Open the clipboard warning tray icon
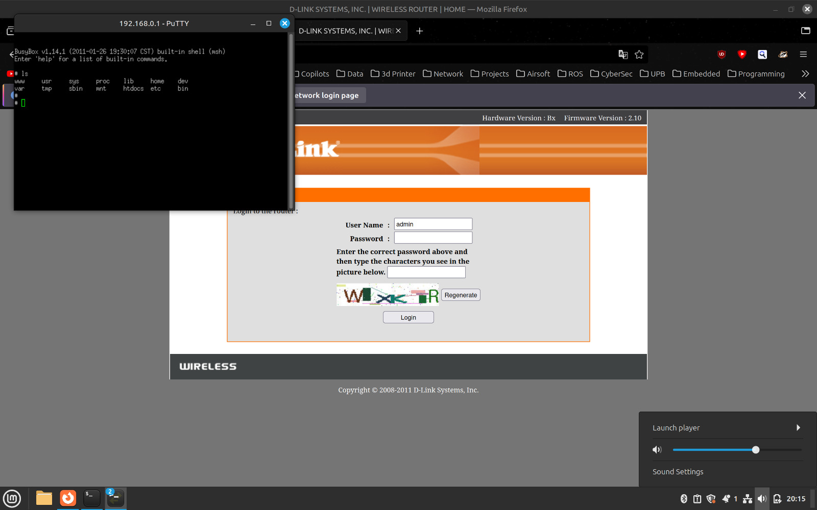 click(697, 499)
